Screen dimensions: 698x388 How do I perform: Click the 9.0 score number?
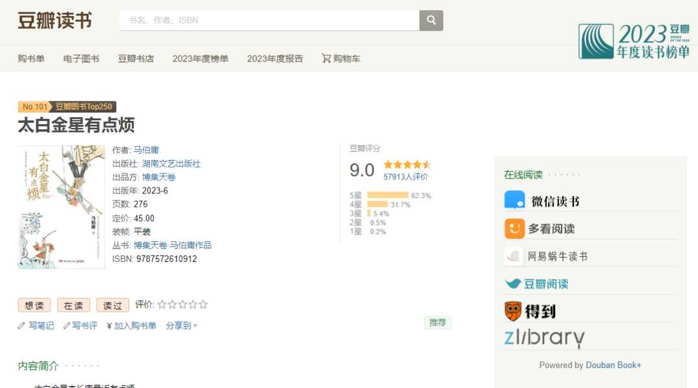362,170
